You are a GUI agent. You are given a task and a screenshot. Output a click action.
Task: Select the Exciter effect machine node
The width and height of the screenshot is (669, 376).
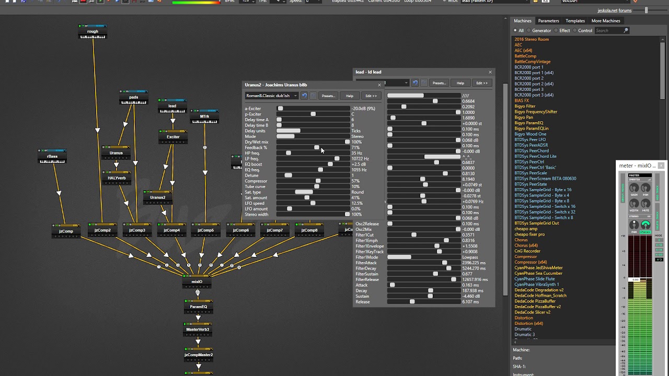(x=173, y=137)
